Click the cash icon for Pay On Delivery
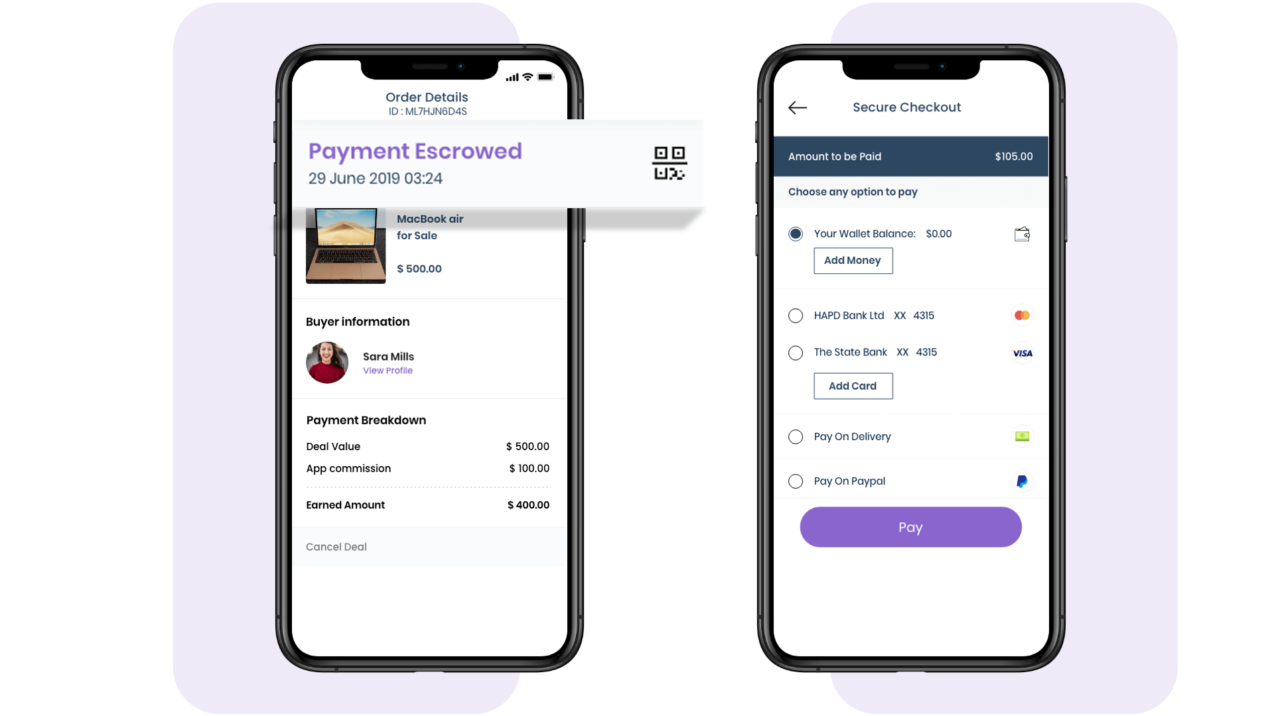The image size is (1274, 716). (1021, 436)
